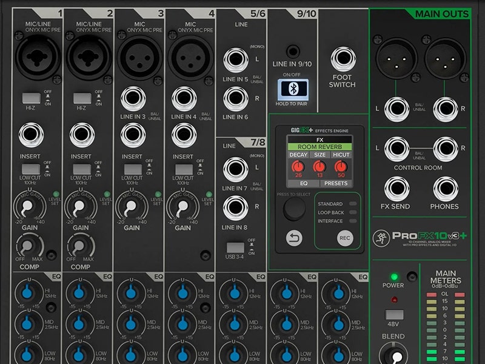Click the FOOT SWITCH jack
Screen dimensions: 485x364
coord(343,58)
